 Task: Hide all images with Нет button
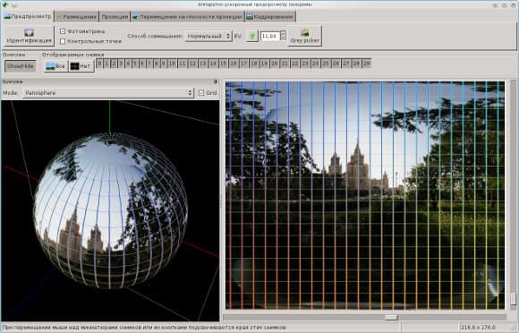81,66
